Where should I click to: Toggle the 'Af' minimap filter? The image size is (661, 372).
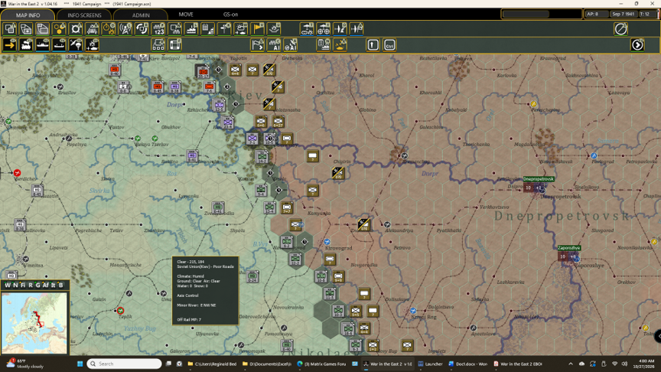(x=46, y=285)
